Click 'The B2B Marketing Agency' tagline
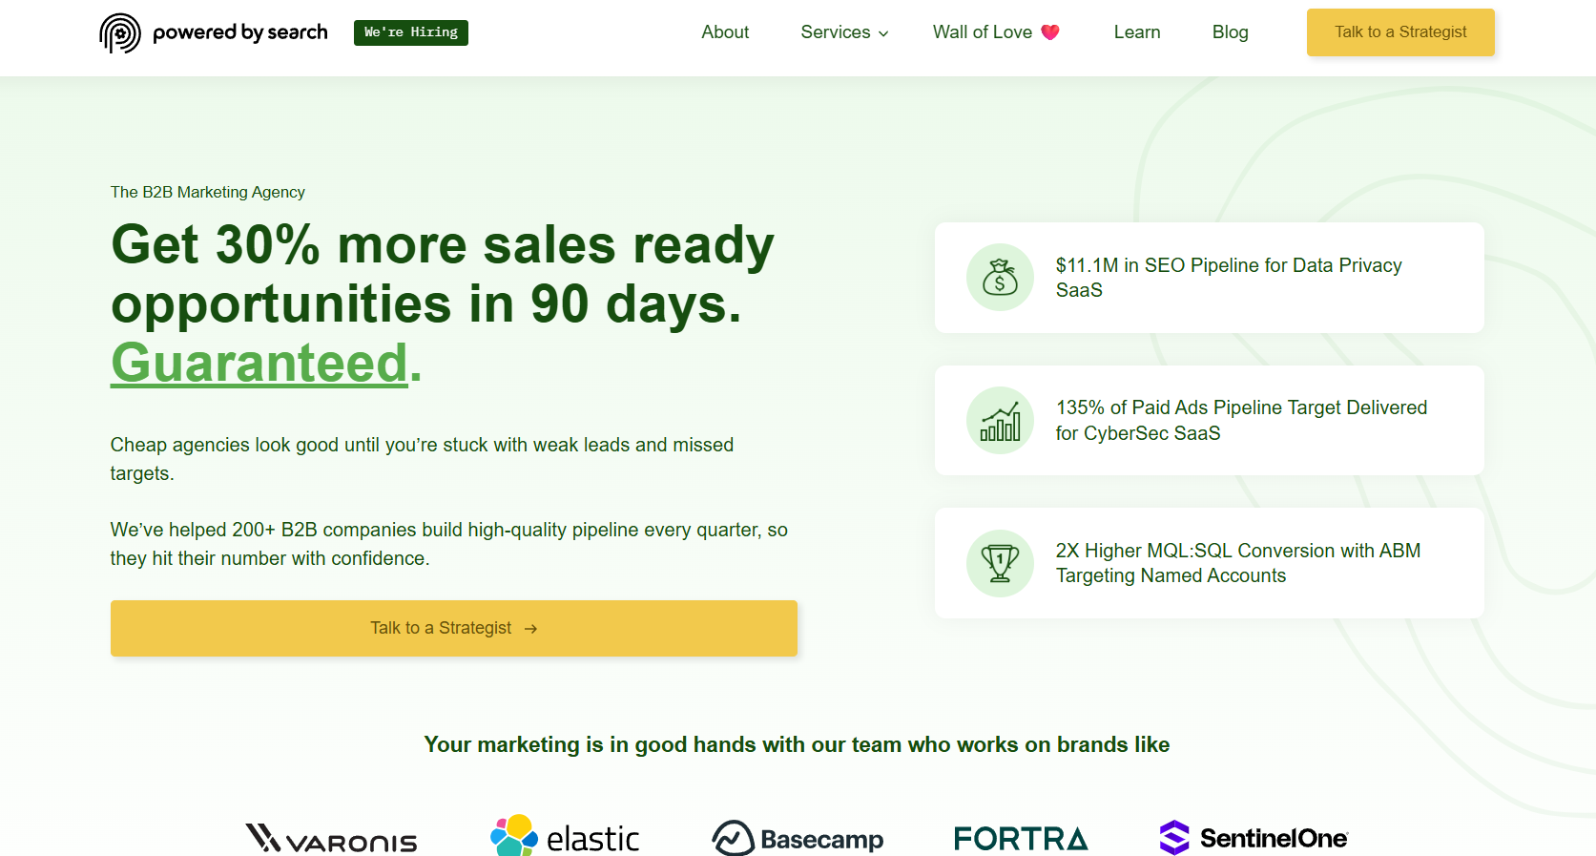This screenshot has height=856, width=1596. 208,192
